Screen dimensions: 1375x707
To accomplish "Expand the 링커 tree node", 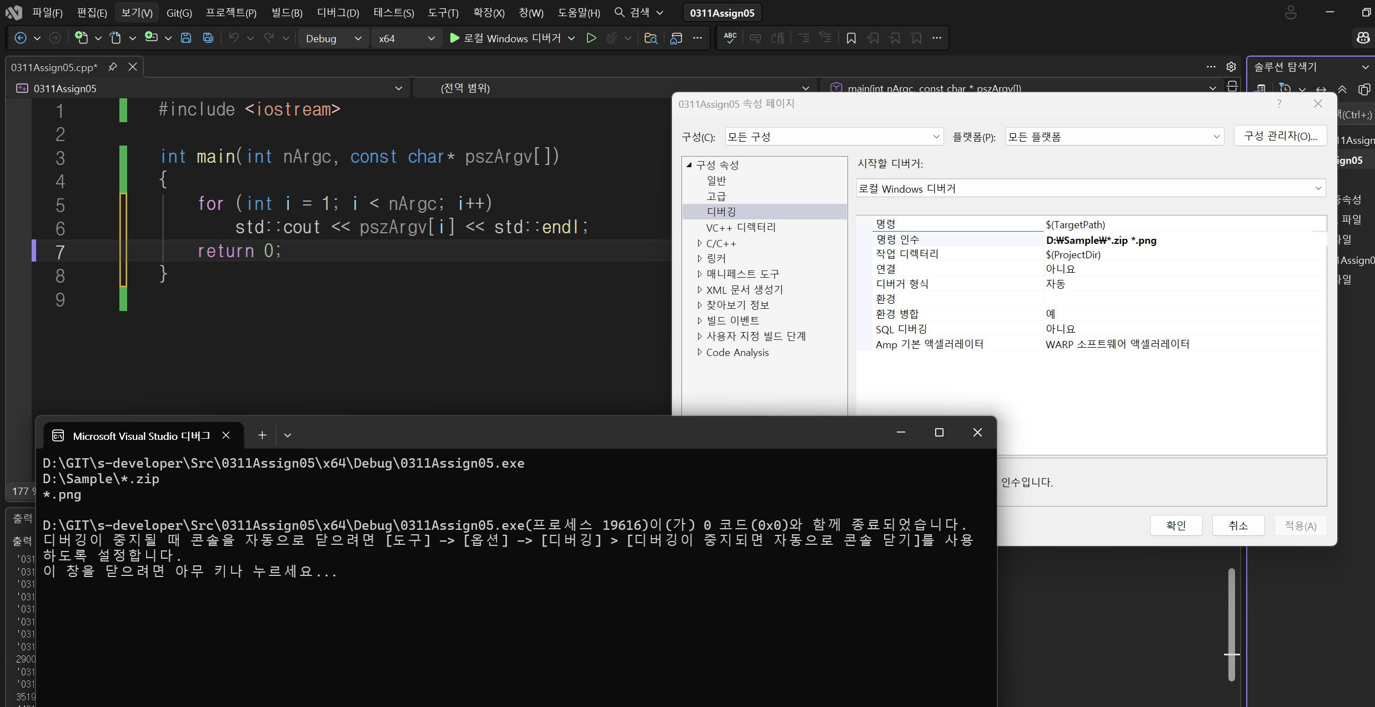I will tap(700, 258).
